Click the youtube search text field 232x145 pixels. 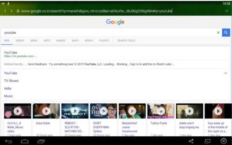point(109,33)
